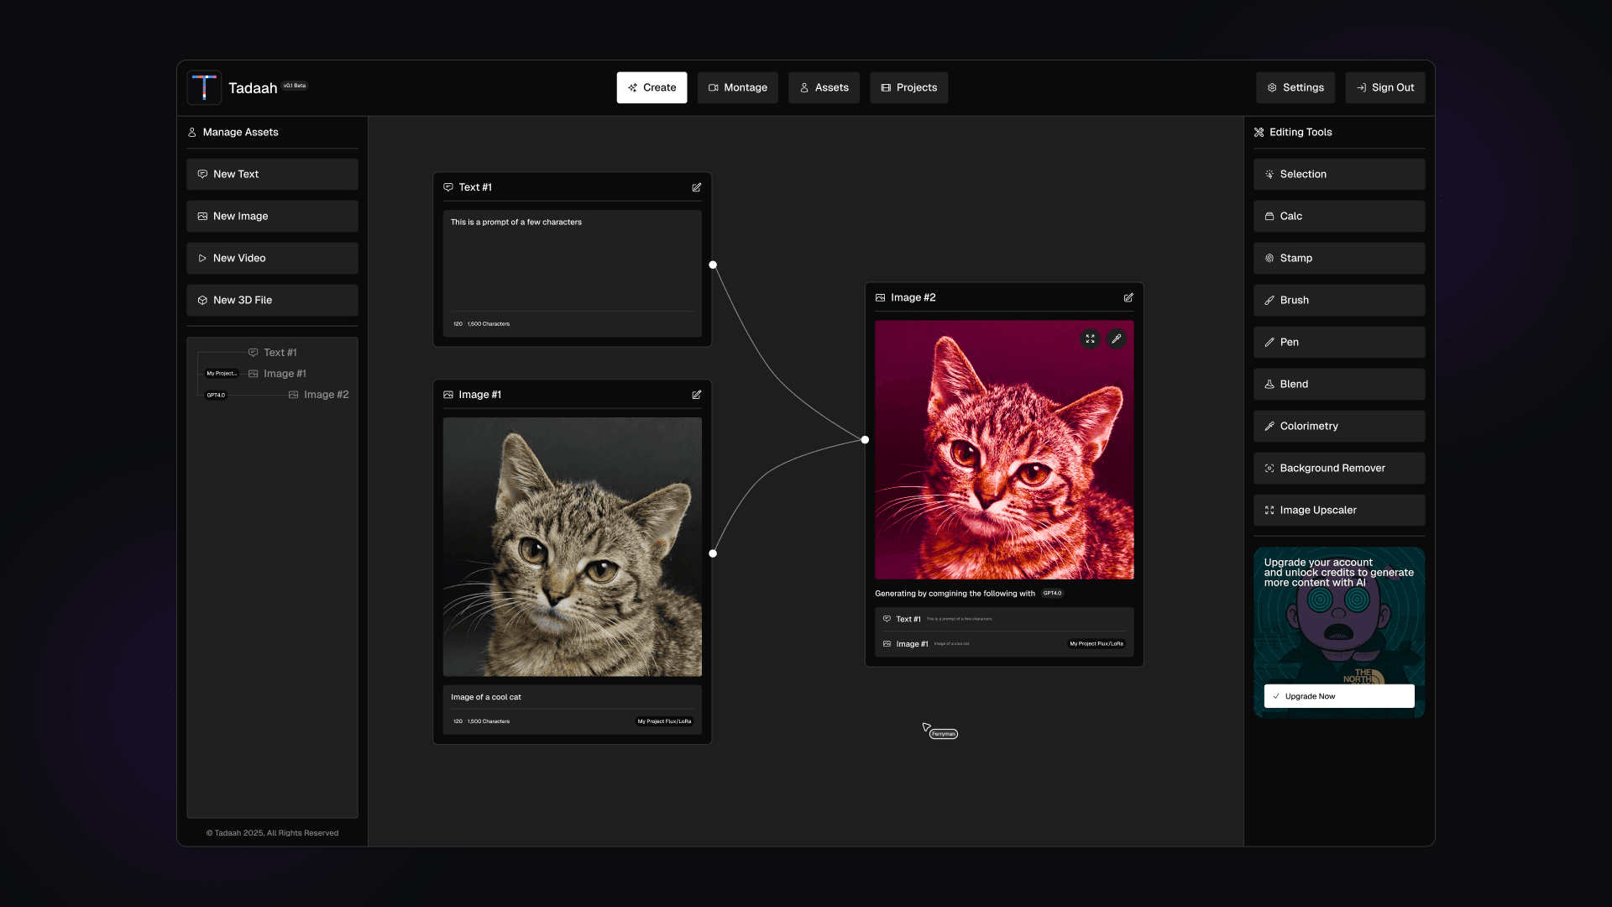
Task: Open the Colorimetry tool
Action: 1339,426
